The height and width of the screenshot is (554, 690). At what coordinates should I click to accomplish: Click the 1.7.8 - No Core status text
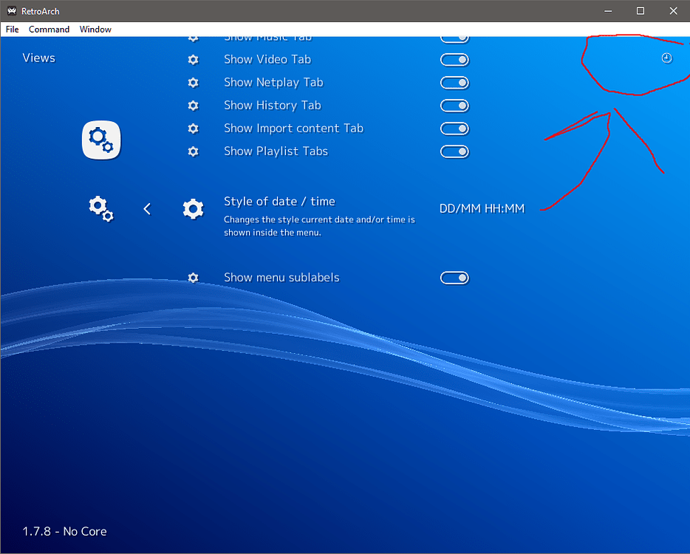coord(64,531)
